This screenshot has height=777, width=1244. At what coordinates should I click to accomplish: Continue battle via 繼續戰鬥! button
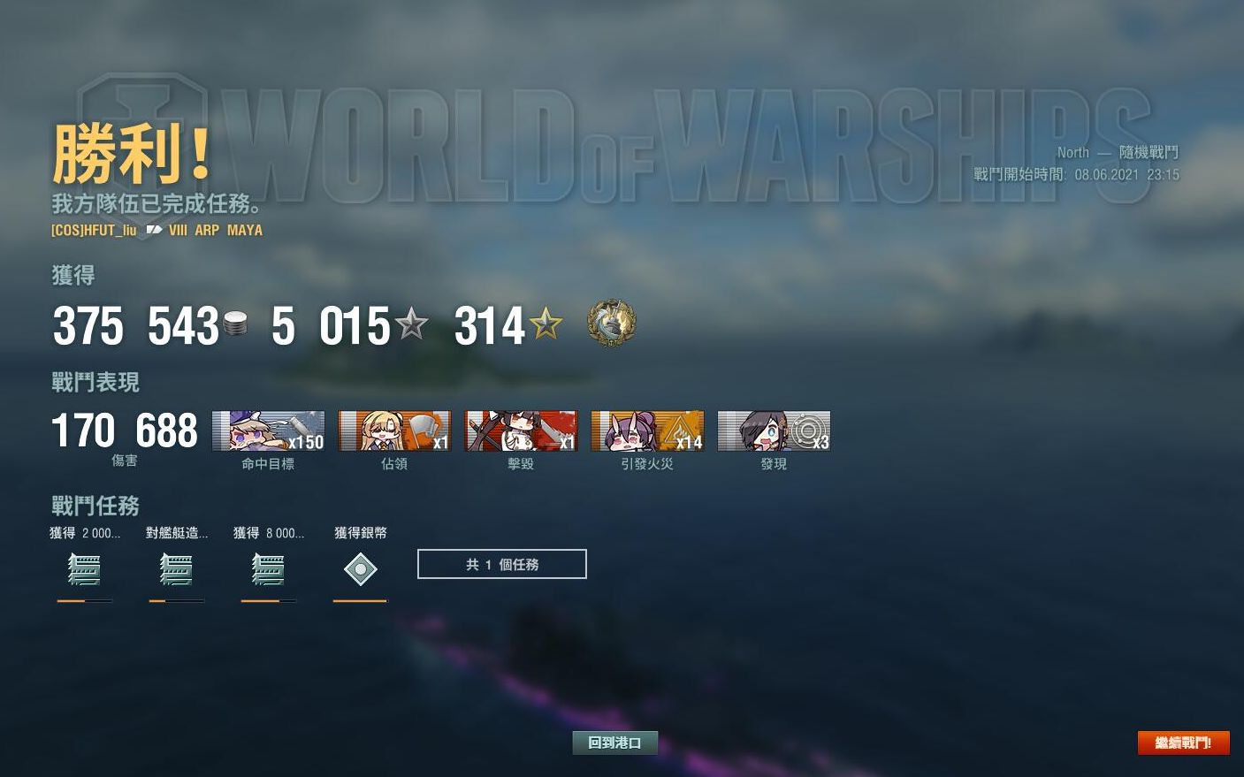coord(1183,743)
